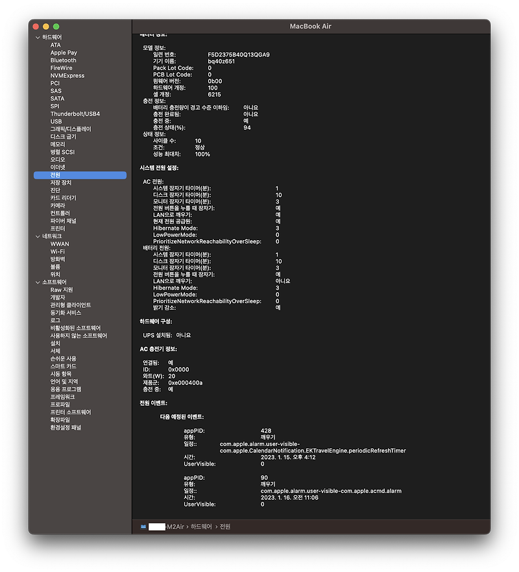Select ATA in the sidebar
This screenshot has width=519, height=572.
(x=55, y=45)
